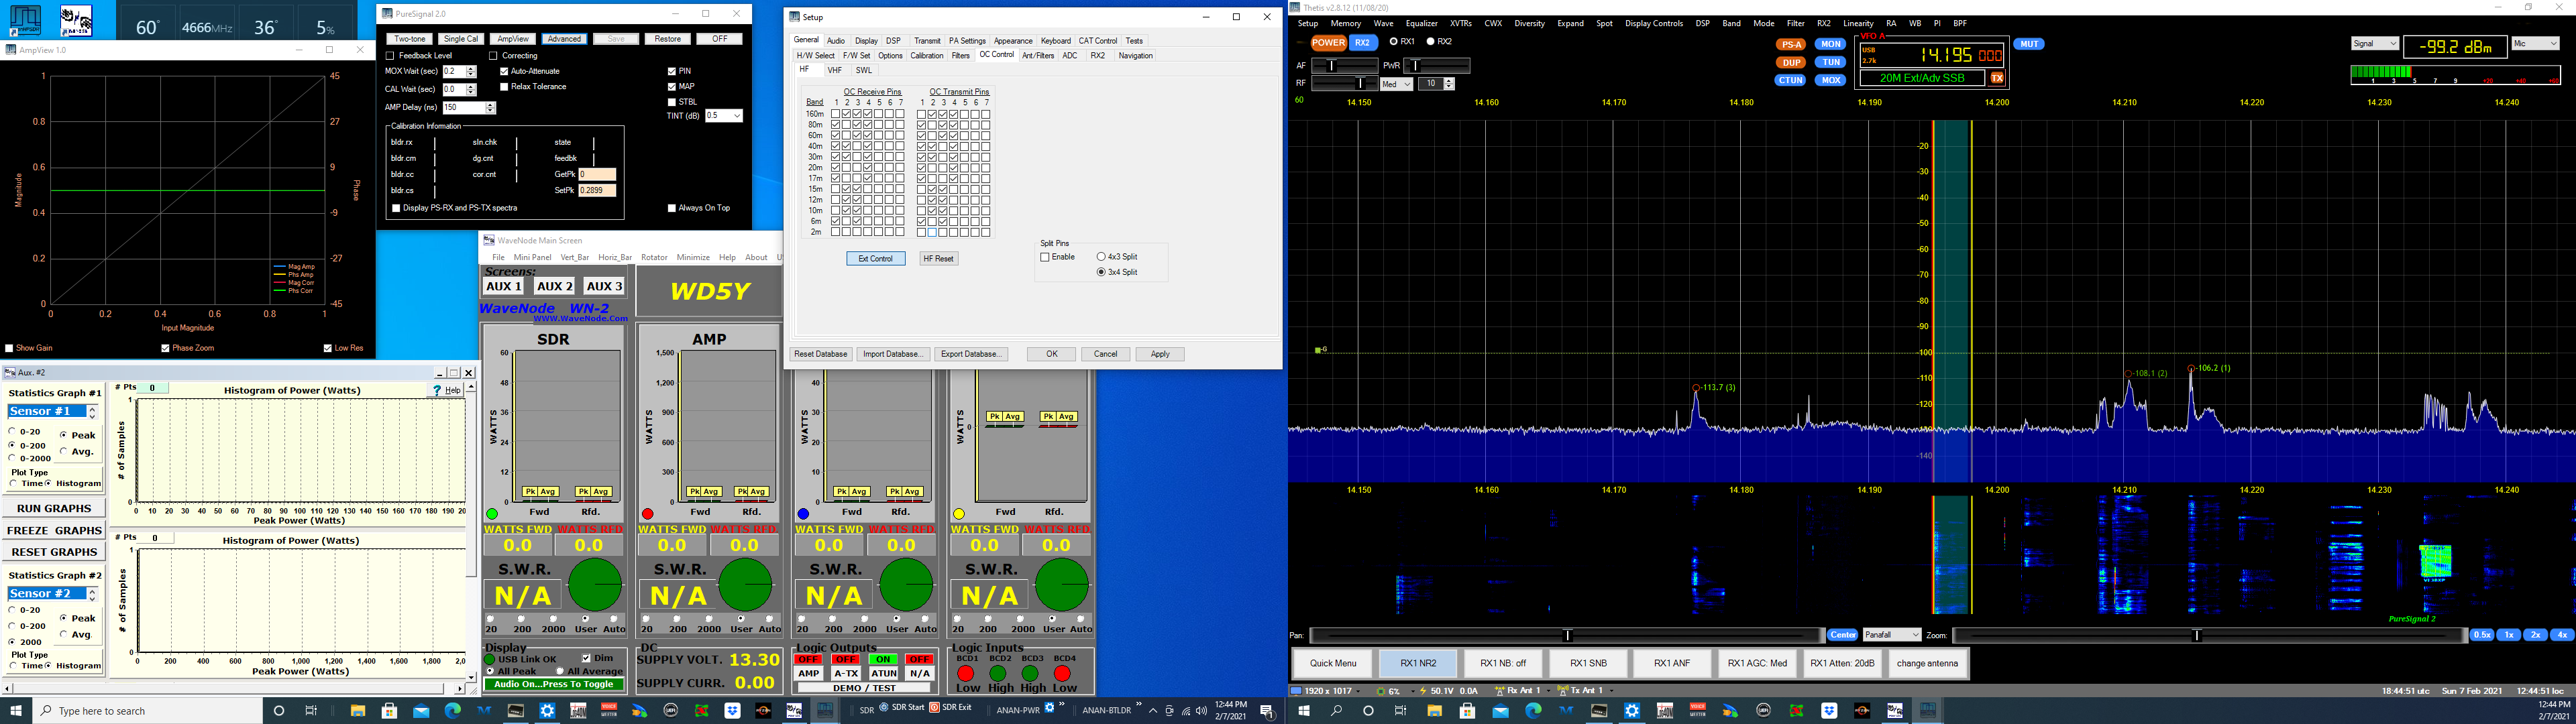
Task: Open Mail app from left taskbar
Action: pyautogui.click(x=421, y=711)
